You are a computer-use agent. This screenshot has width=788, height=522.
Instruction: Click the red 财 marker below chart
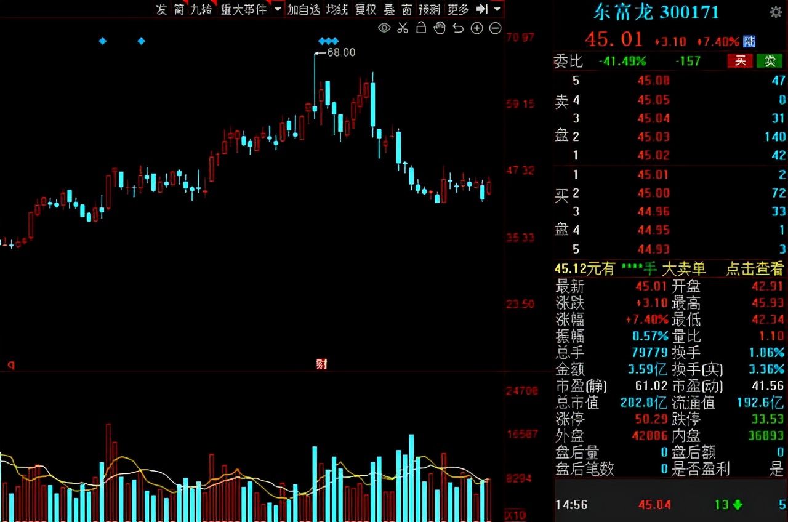(321, 364)
